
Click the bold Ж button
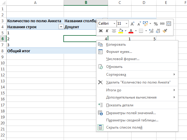coord(101,31)
